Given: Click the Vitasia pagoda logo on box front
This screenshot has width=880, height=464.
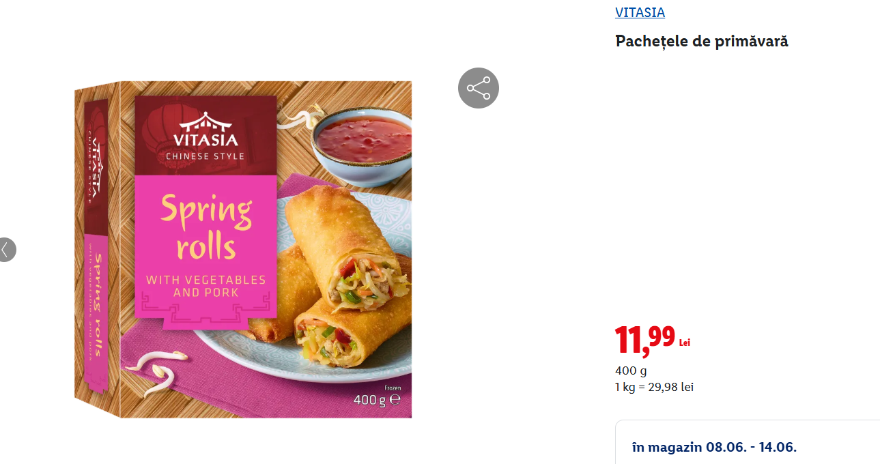Looking at the screenshot, I should click(205, 130).
